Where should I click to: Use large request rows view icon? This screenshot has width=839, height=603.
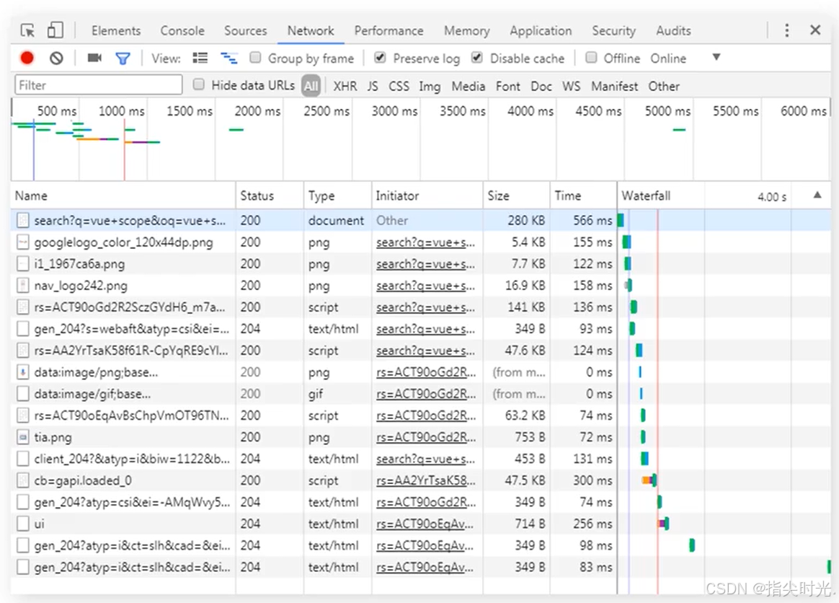[200, 58]
